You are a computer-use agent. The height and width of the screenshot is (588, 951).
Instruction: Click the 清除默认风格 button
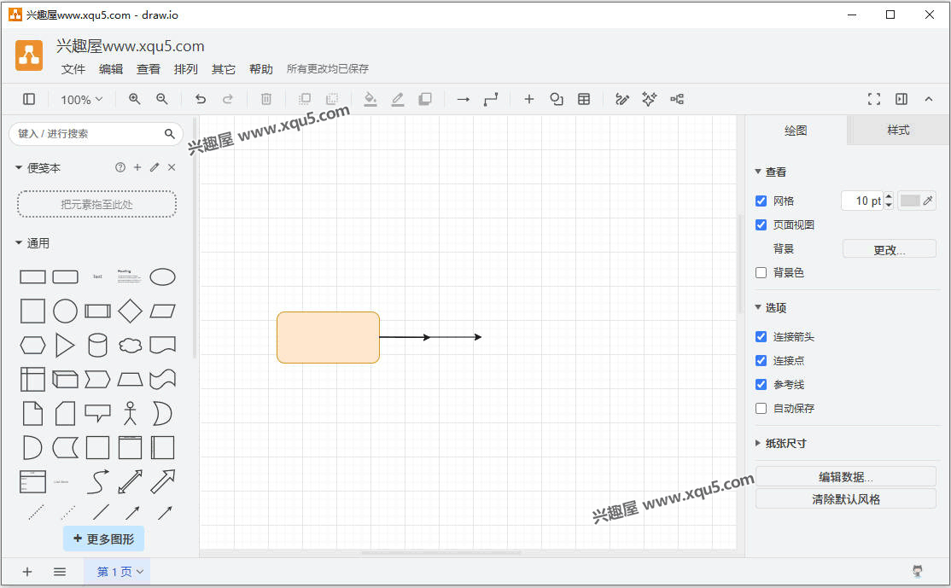[845, 499]
